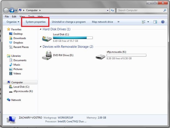170x128 pixels.
Task: Click the DVD RW Drive (D:) label
Action: pos(63,55)
